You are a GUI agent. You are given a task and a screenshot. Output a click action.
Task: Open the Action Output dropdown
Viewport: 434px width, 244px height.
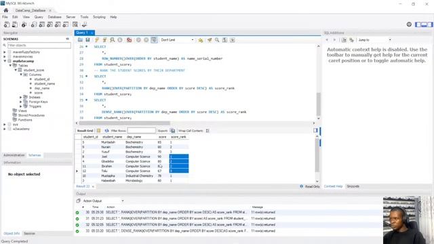click(103, 201)
